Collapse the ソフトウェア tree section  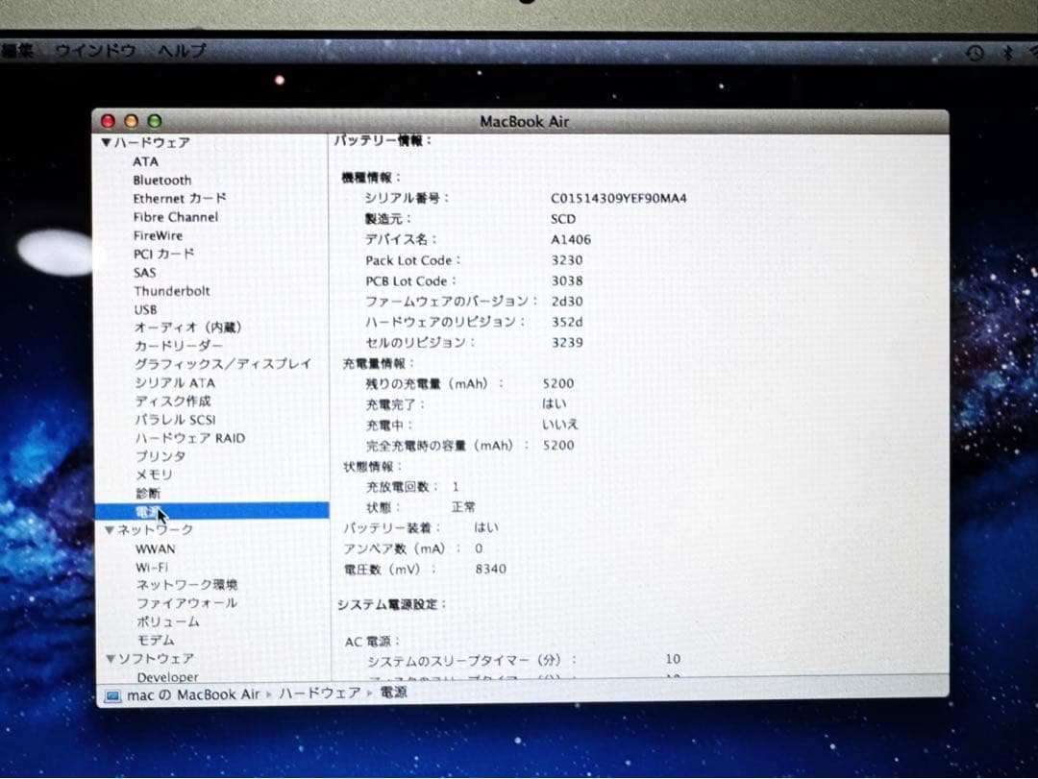pyautogui.click(x=111, y=659)
